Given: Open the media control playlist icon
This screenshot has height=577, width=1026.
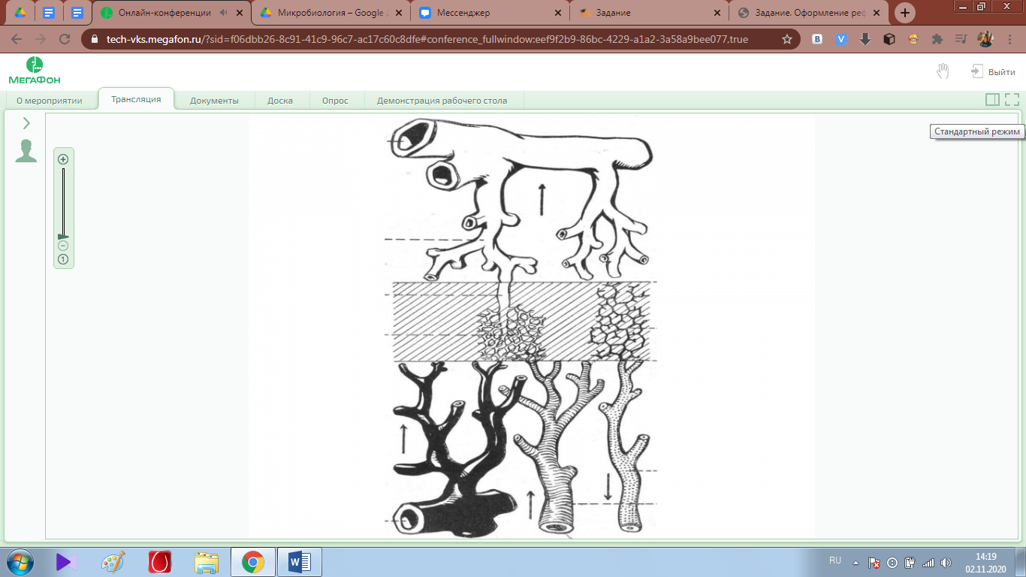Looking at the screenshot, I should pyautogui.click(x=961, y=39).
